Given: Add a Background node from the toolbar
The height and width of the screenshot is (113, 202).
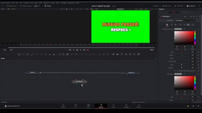Looking at the screenshot, I should 19,54.
